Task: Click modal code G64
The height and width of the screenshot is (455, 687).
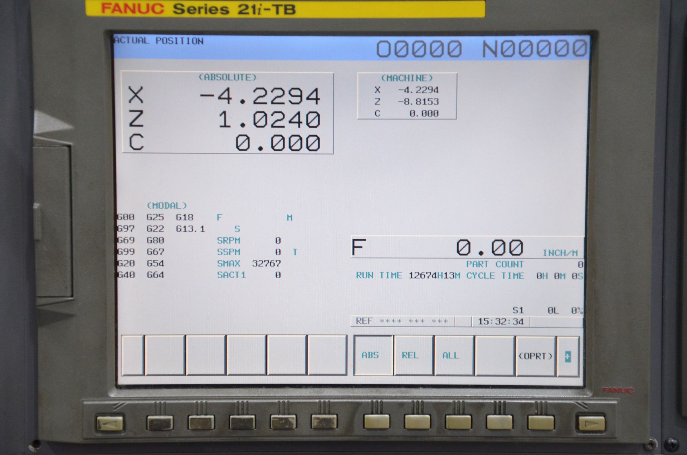Action: coord(155,275)
